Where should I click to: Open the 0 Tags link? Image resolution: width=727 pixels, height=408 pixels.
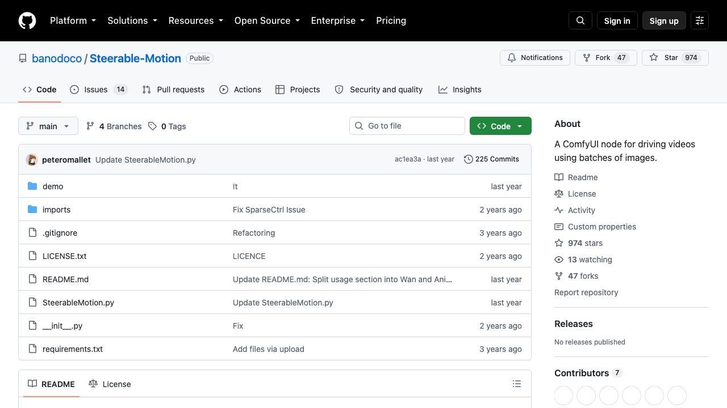click(x=167, y=126)
